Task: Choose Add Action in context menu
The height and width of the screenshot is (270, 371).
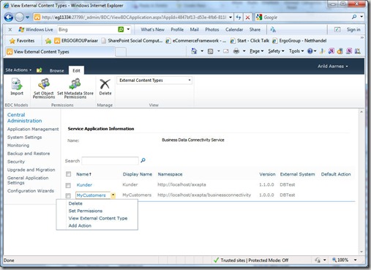Action: (x=80, y=225)
